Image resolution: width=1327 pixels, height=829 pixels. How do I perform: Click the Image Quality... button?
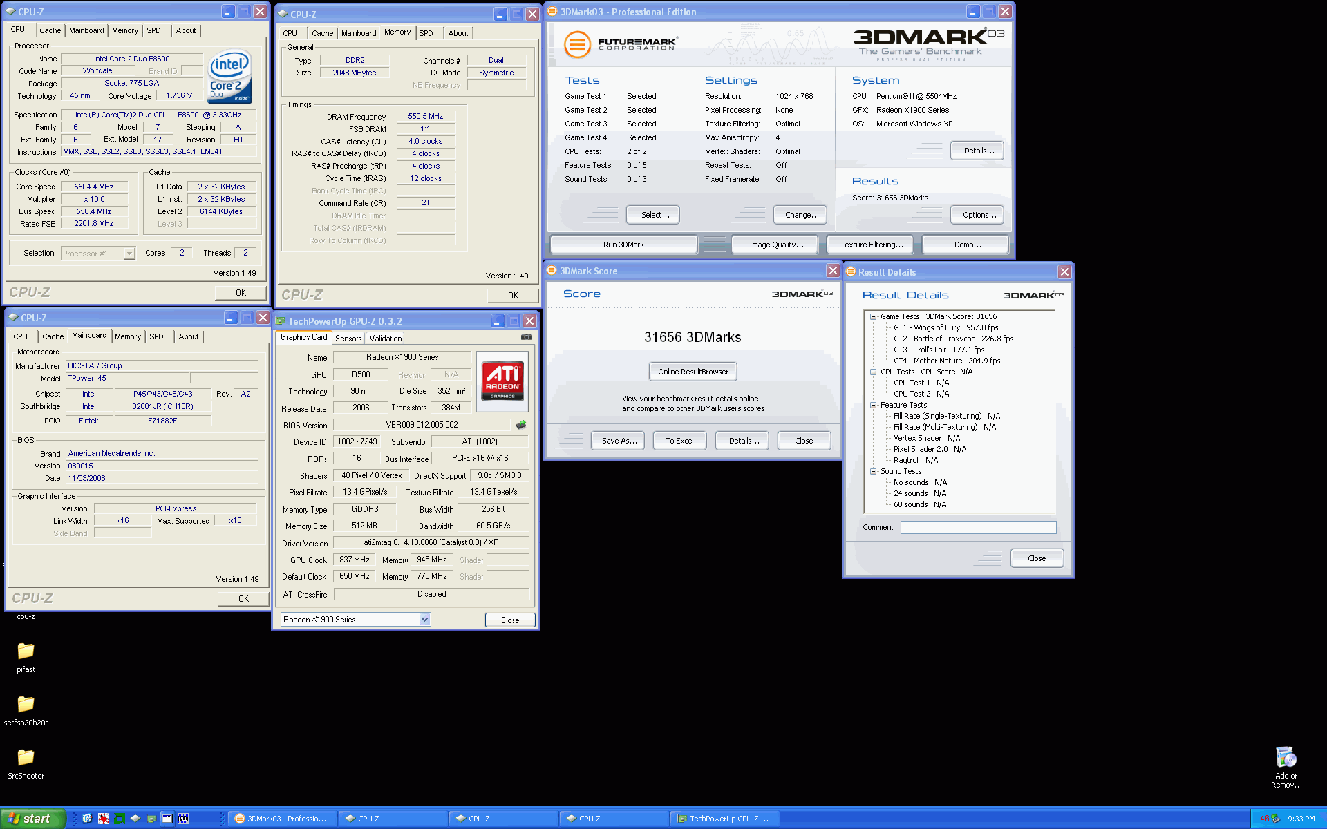click(774, 245)
